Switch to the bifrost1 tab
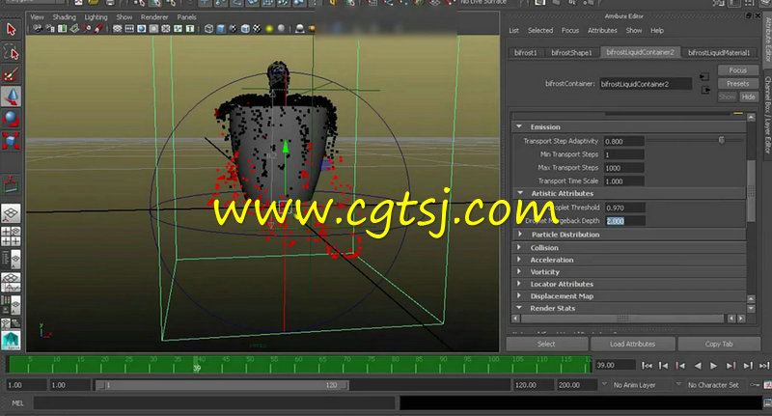Image resolution: width=772 pixels, height=416 pixels. point(525,53)
